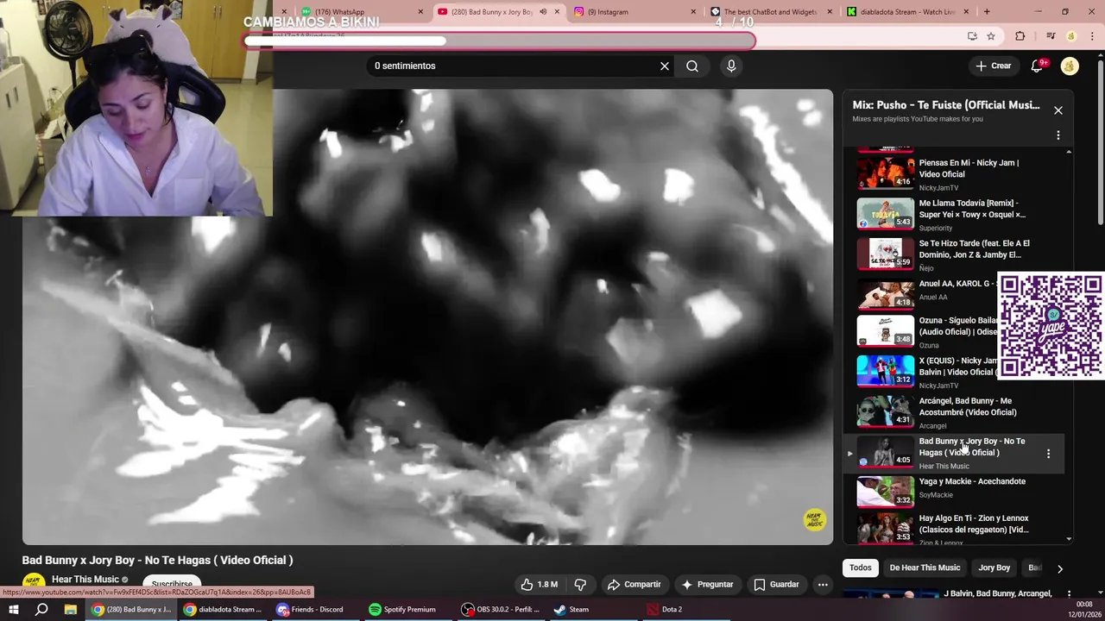Show more filter chips arrow
The width and height of the screenshot is (1105, 621).
pyautogui.click(x=1060, y=568)
